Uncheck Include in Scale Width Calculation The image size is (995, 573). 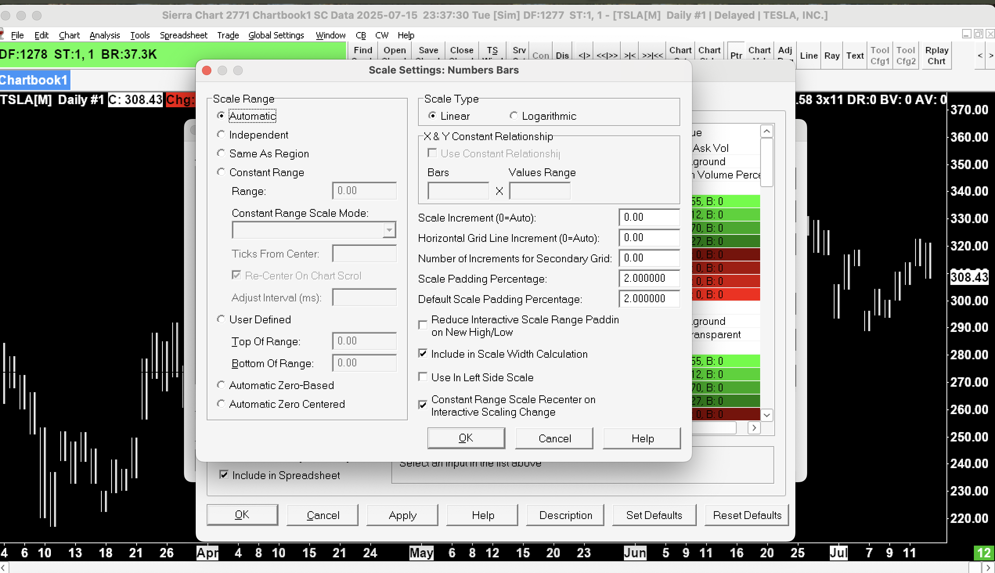click(x=423, y=354)
